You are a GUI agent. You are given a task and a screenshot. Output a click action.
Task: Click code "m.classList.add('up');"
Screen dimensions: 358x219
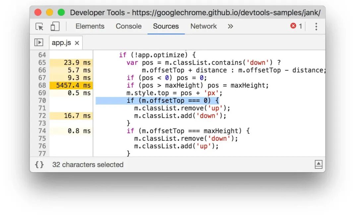[176, 146]
